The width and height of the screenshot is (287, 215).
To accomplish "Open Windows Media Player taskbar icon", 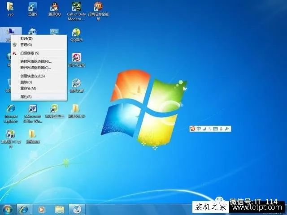I will click(x=42, y=210).
